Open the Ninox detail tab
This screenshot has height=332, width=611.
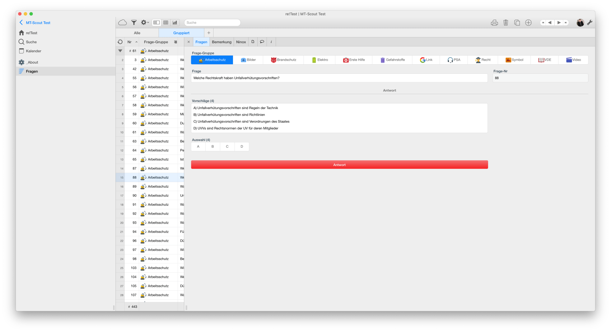point(241,42)
